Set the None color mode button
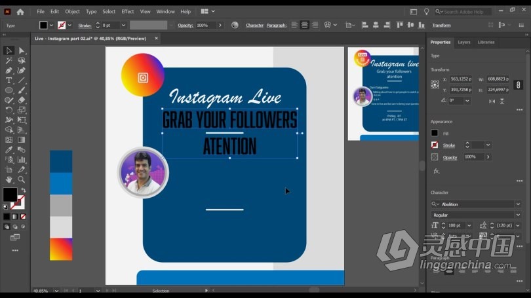 pyautogui.click(x=24, y=217)
